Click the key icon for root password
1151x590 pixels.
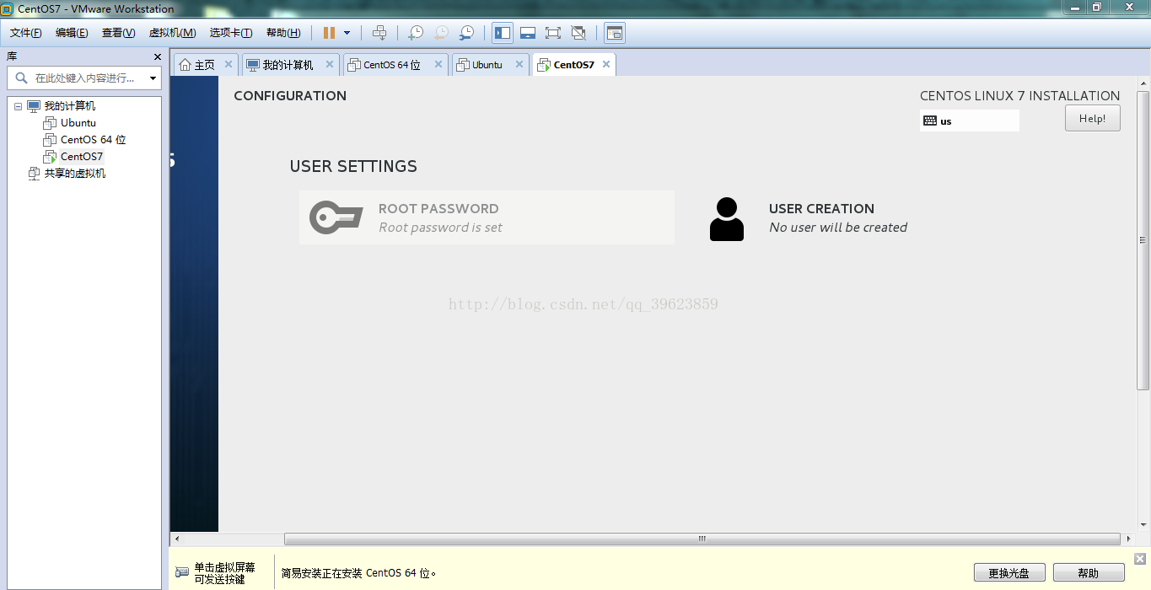[x=336, y=217]
